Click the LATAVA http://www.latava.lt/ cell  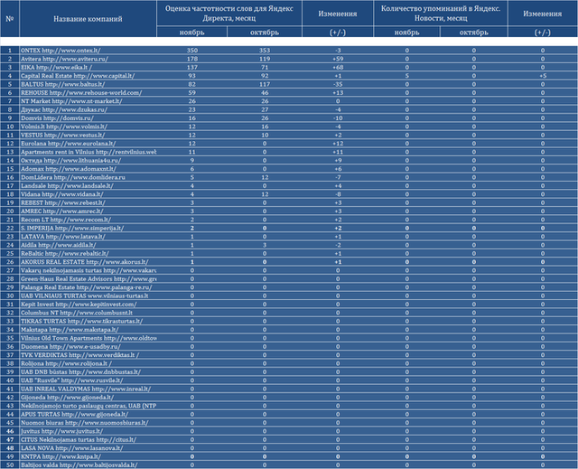coord(88,237)
